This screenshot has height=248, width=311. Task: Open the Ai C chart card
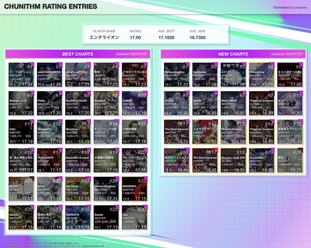tap(290, 103)
